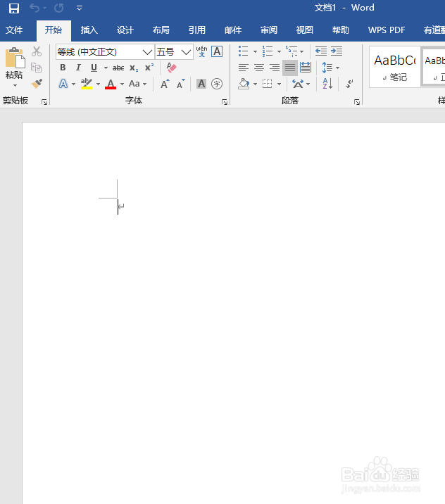Open Customize Quick Access Toolbar dropdown
This screenshot has height=504, width=445.
[79, 8]
